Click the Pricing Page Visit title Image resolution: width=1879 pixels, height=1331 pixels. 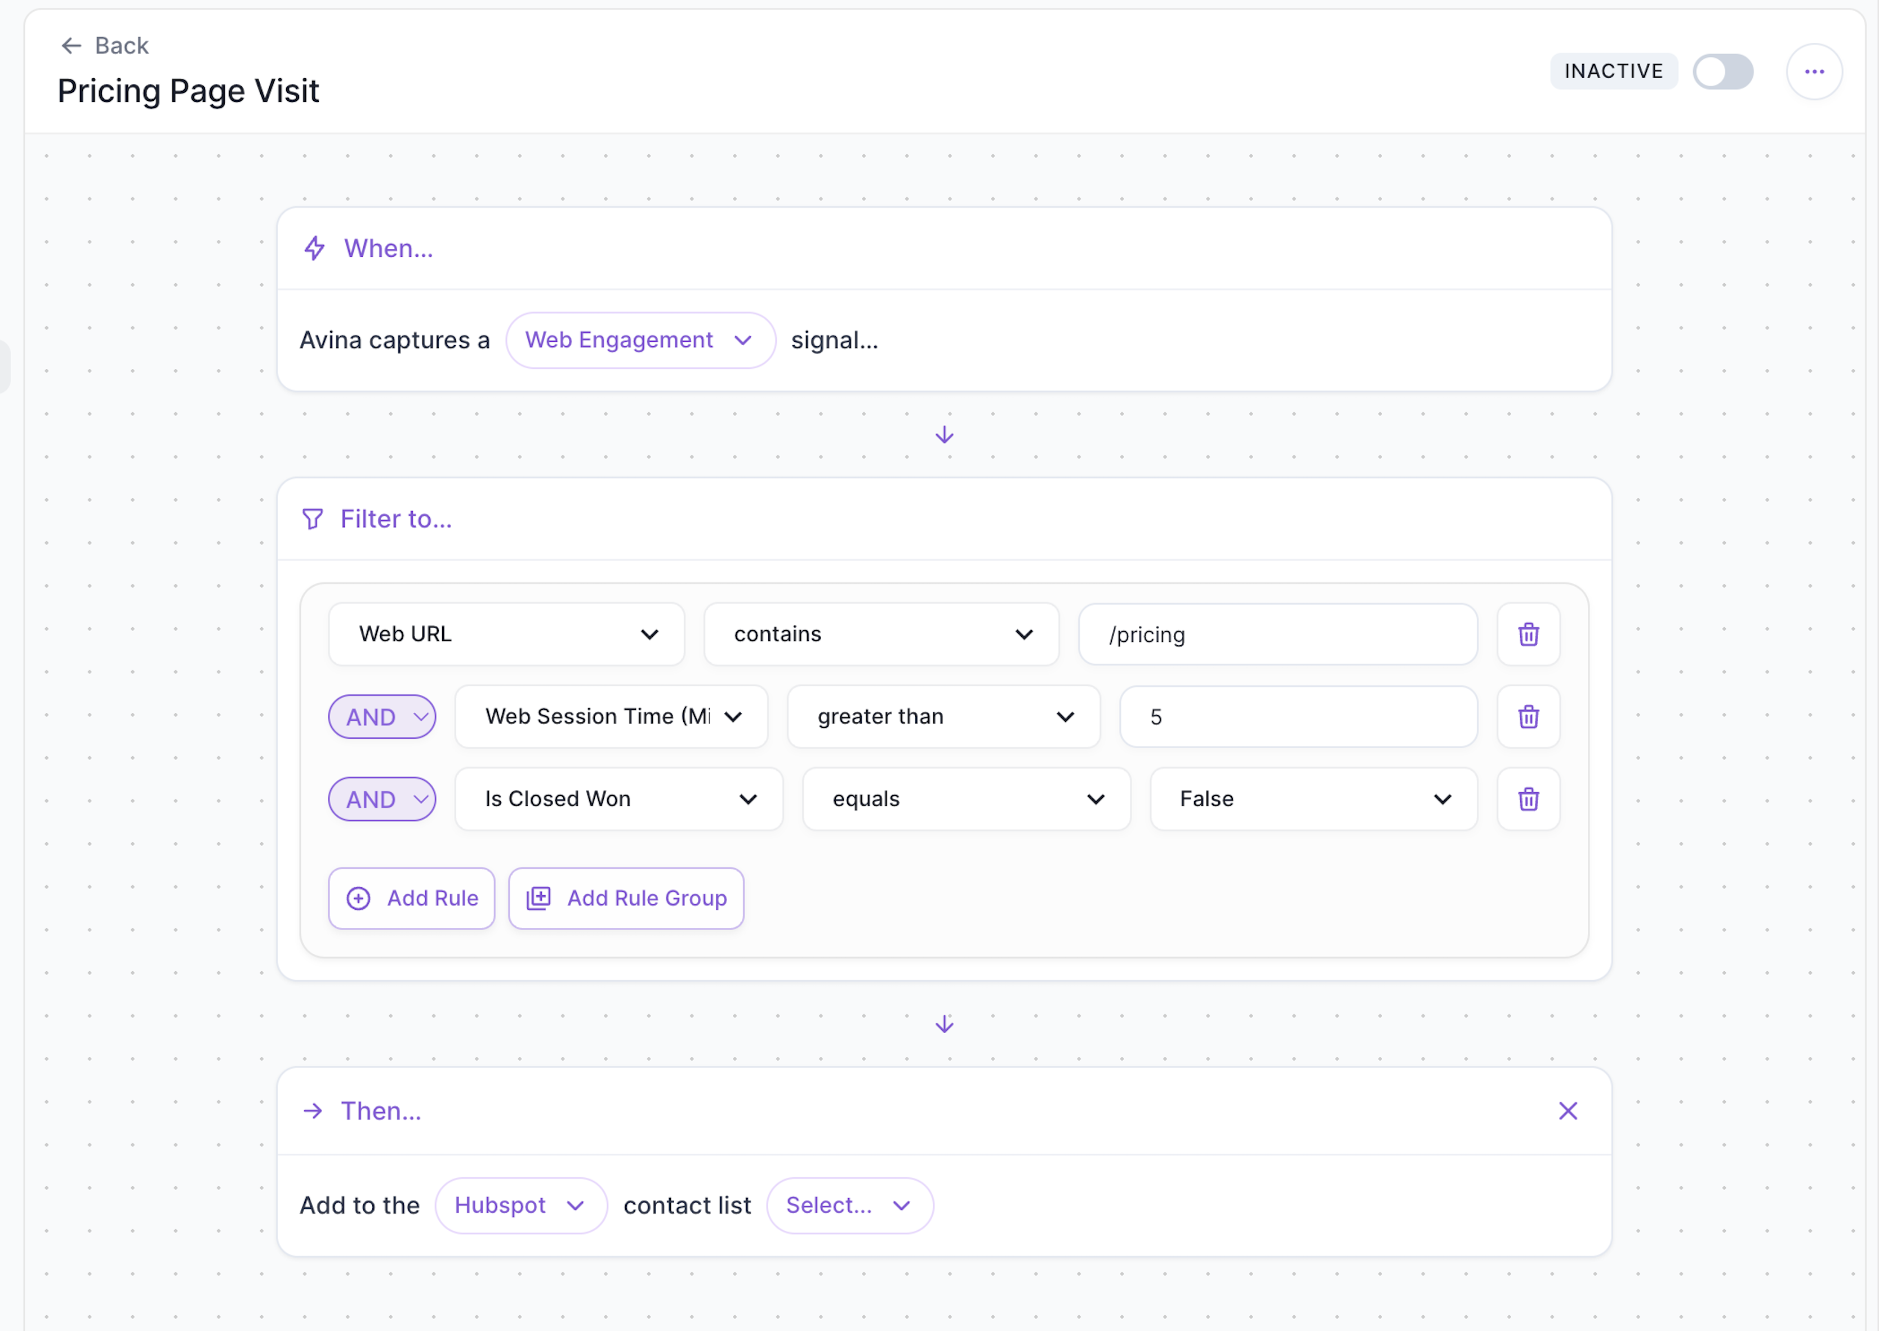(188, 91)
